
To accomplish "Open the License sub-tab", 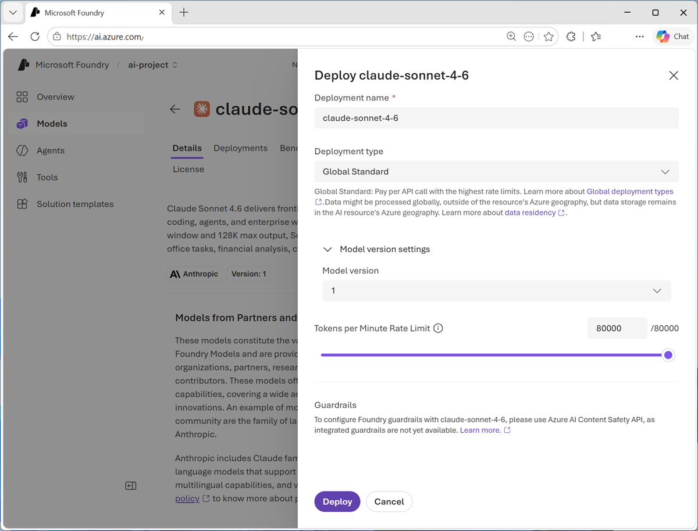I will tap(188, 169).
